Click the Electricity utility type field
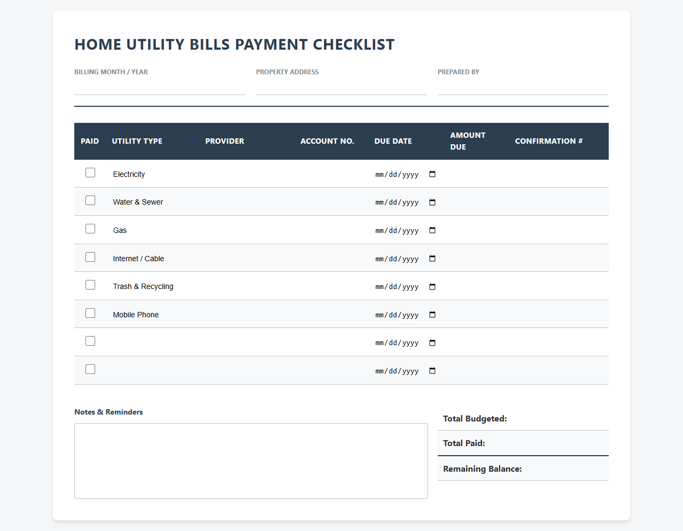Image resolution: width=683 pixels, height=531 pixels. pos(152,174)
